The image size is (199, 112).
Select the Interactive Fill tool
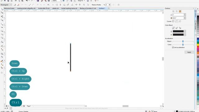click(2, 65)
